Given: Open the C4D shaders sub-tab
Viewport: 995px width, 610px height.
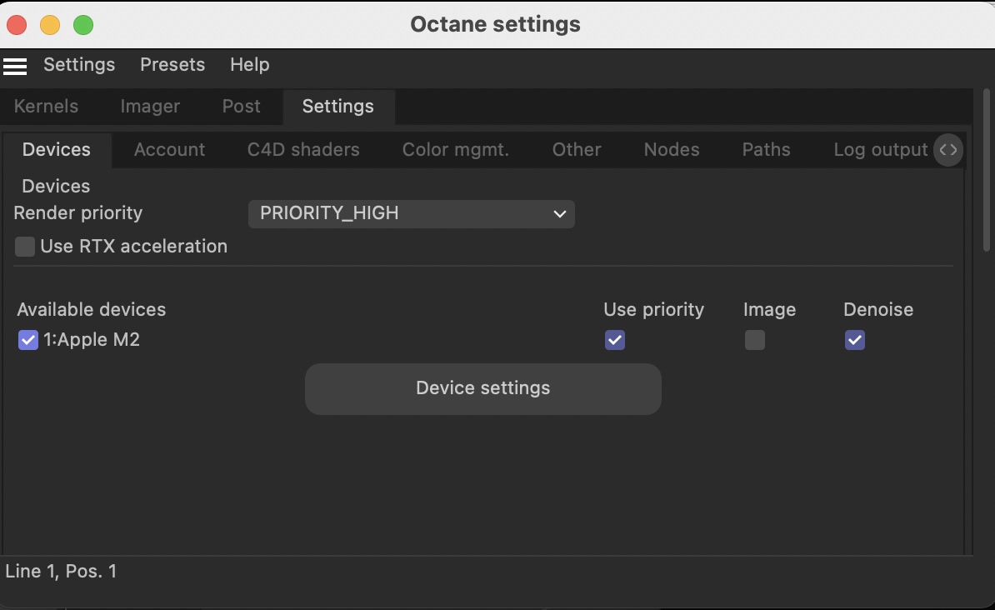Looking at the screenshot, I should 303,150.
